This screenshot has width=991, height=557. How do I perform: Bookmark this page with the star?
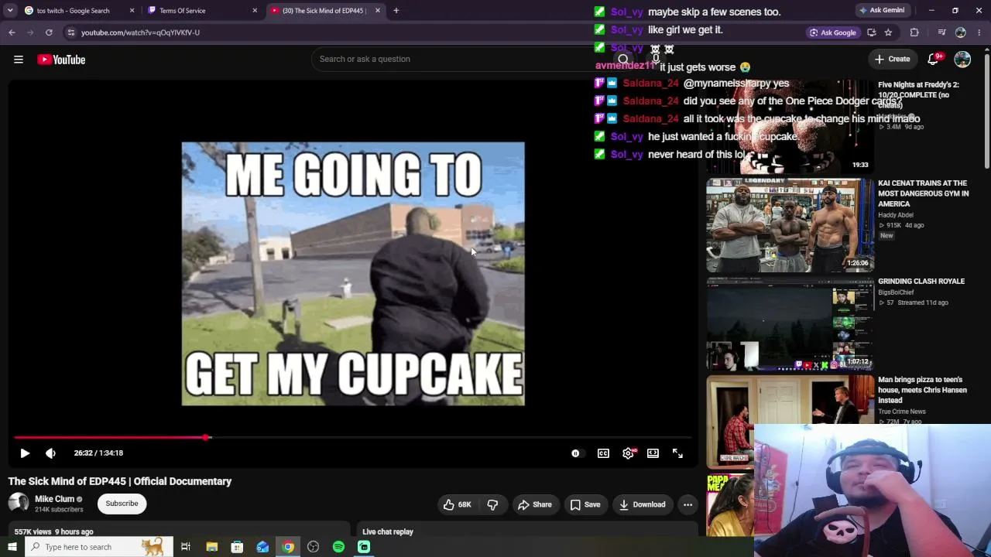click(888, 32)
